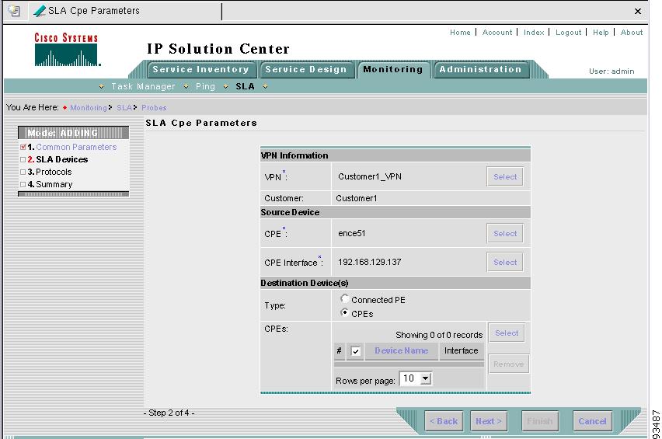Click the Customer1_VPN value

370,176
